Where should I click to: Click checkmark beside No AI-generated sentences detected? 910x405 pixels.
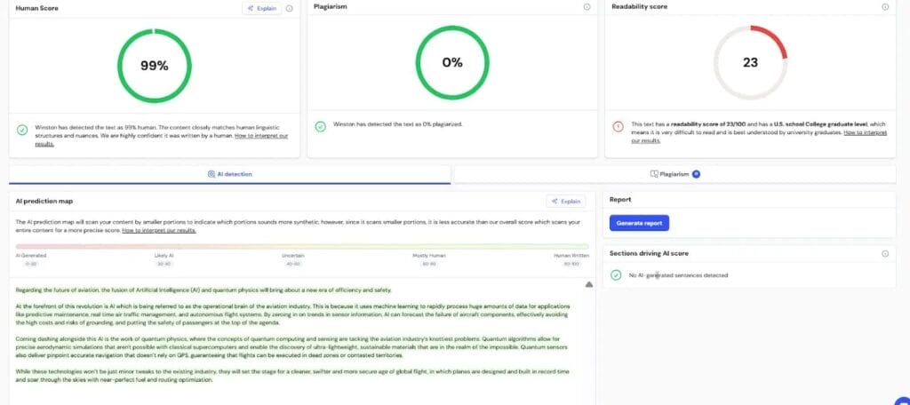[616, 275]
